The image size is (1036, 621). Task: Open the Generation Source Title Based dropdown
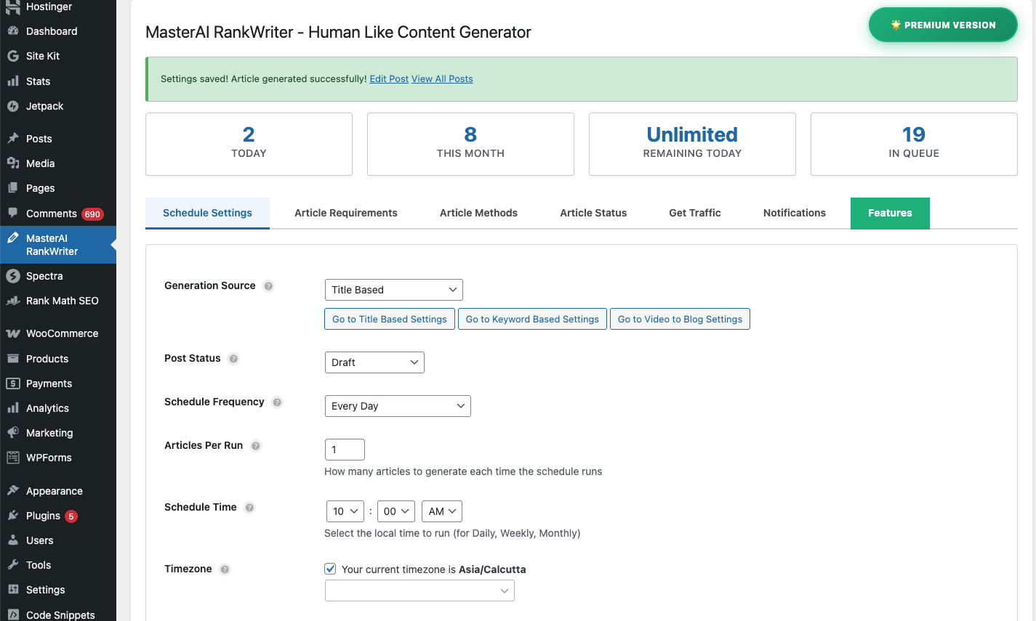(x=393, y=290)
